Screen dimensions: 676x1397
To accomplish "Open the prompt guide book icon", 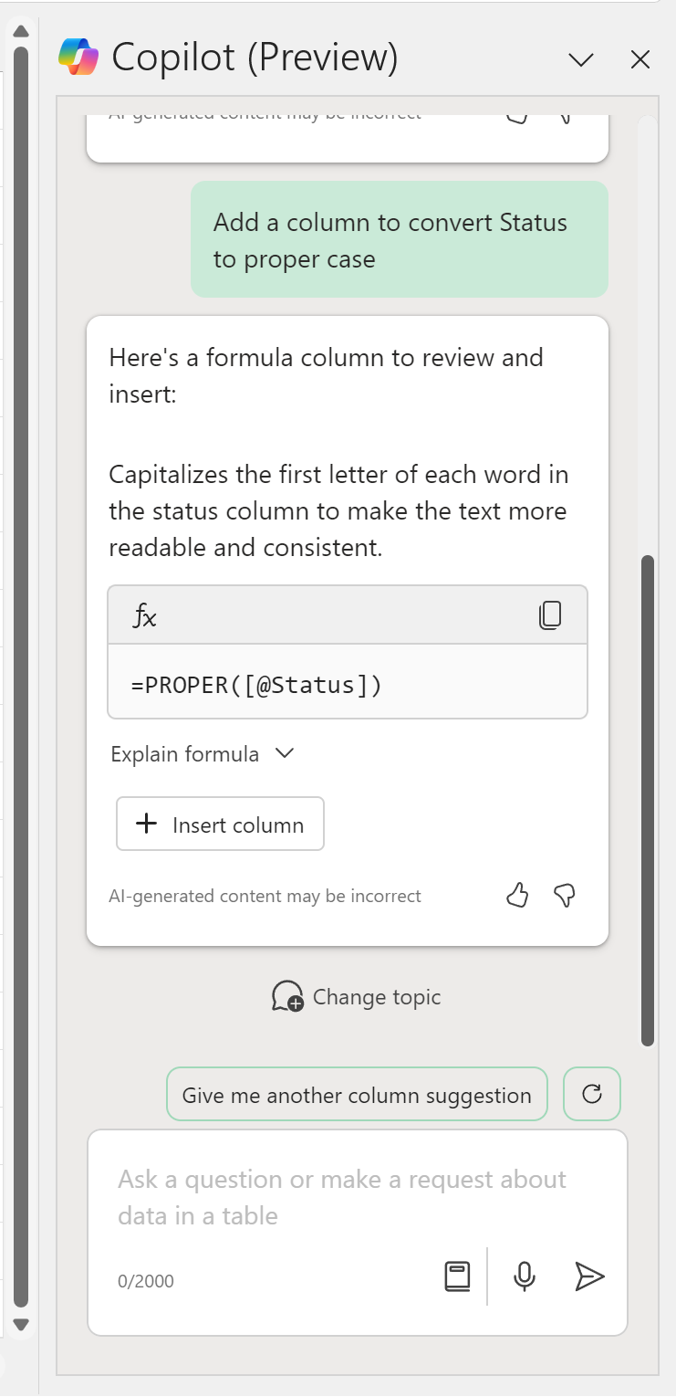I will [457, 1276].
